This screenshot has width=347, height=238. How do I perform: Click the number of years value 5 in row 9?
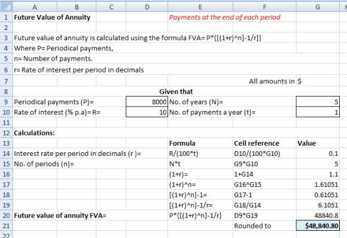(x=318, y=102)
